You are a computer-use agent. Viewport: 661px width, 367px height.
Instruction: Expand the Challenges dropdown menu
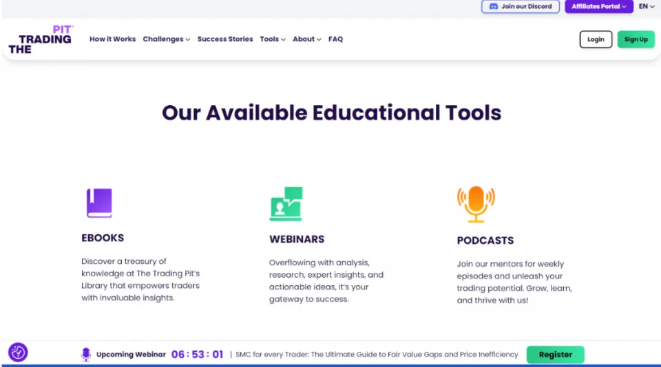(x=167, y=39)
